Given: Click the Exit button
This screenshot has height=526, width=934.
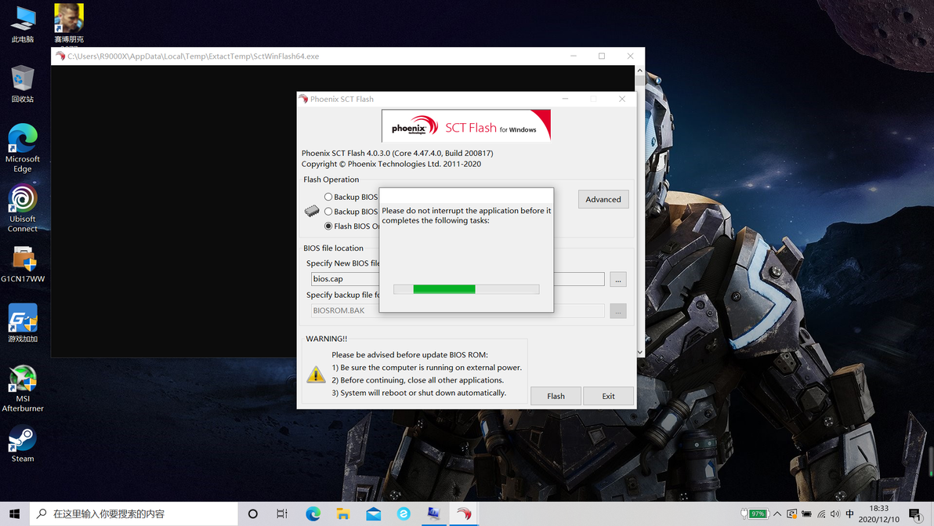Looking at the screenshot, I should [608, 396].
